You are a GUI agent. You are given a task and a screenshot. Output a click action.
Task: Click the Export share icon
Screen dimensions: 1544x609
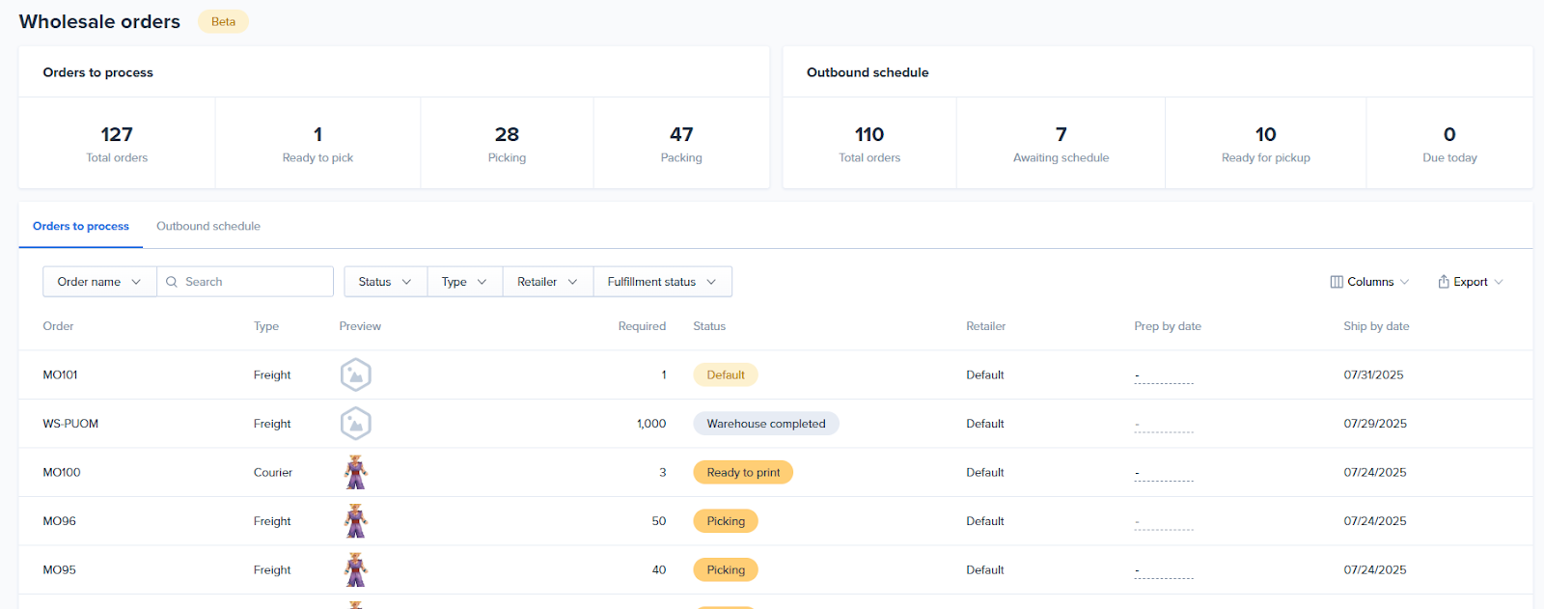click(1444, 282)
